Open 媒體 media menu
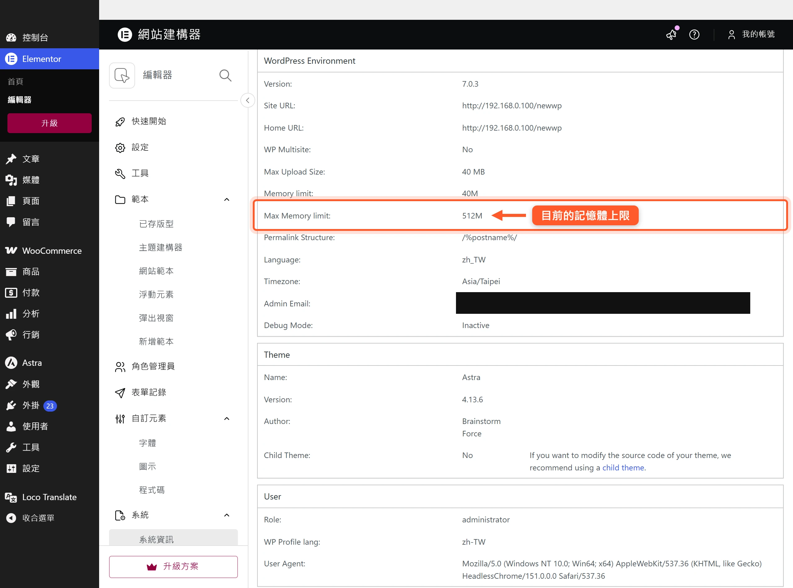793x588 pixels. (x=50, y=180)
